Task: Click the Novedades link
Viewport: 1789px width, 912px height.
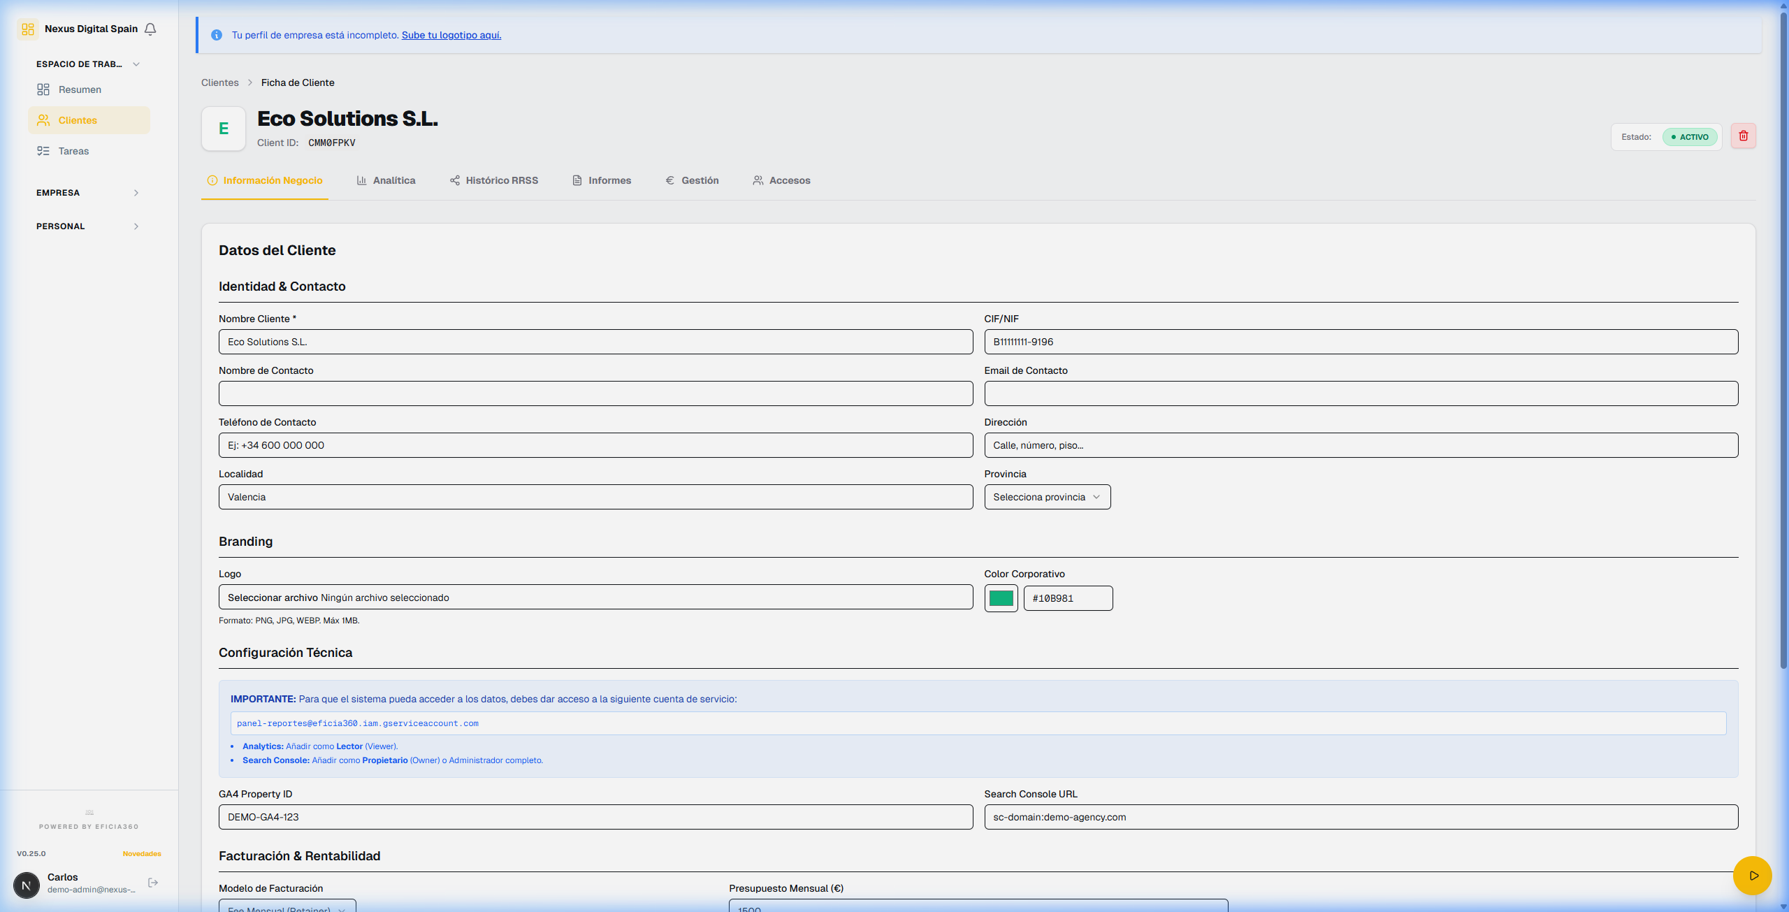Action: (142, 853)
